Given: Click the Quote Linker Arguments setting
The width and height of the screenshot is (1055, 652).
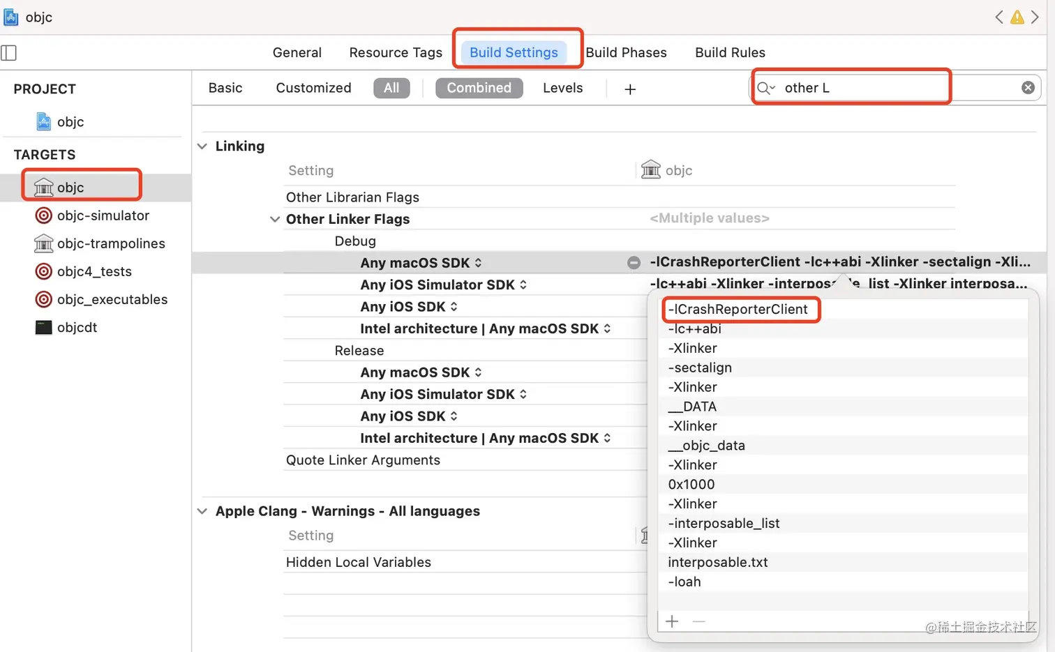Looking at the screenshot, I should coord(363,460).
